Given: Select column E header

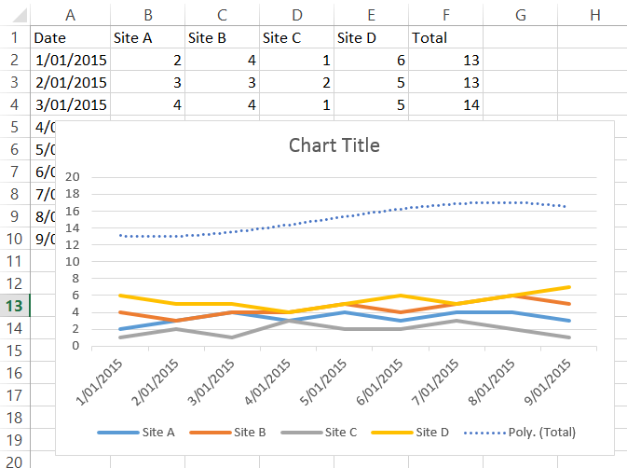Looking at the screenshot, I should (x=371, y=15).
